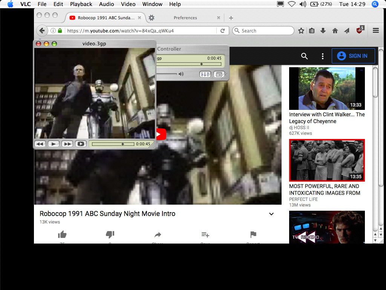Click the Controller window position slider
Image resolution: width=386 pixels, height=290 pixels.
[x=189, y=64]
